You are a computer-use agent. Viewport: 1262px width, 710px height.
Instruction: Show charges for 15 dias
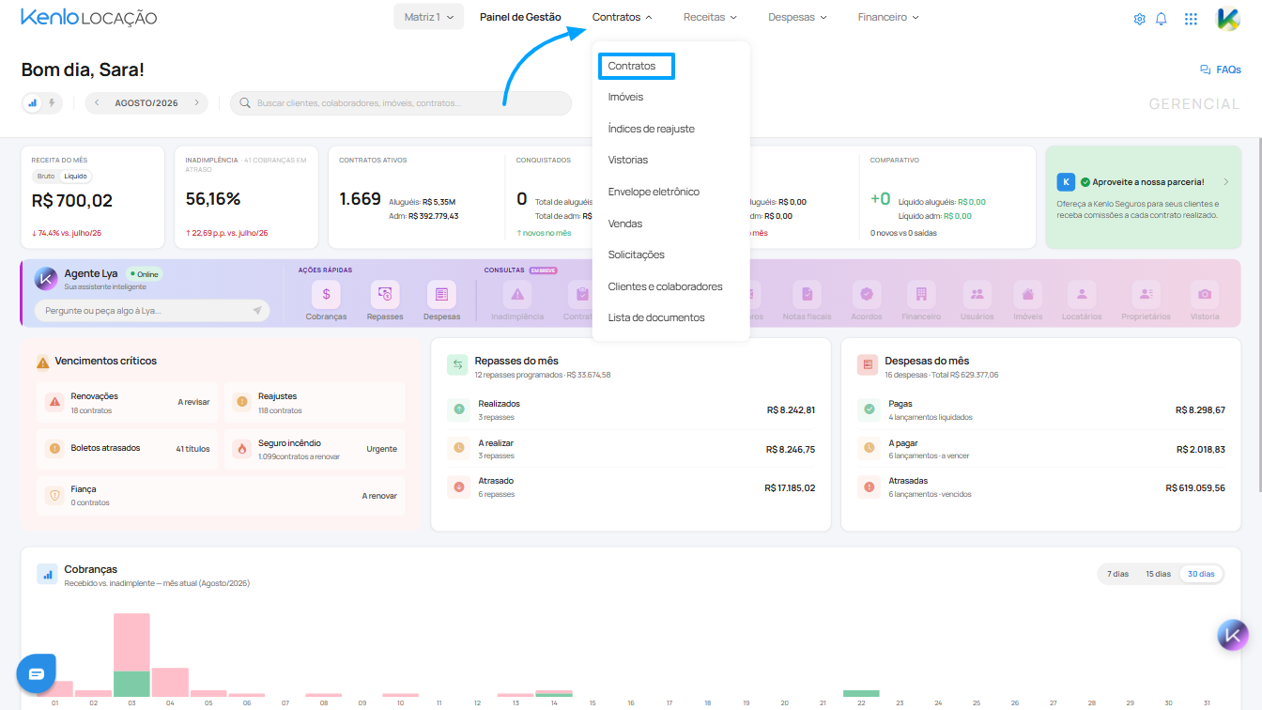[1157, 574]
